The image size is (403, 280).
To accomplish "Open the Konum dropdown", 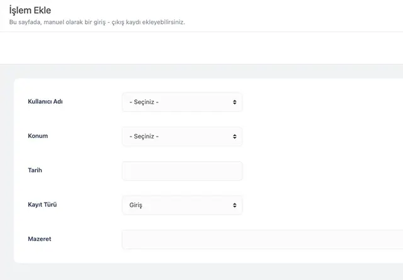I will pos(181,137).
